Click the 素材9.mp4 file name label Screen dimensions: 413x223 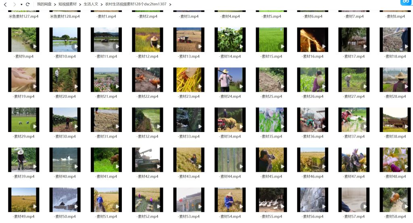coord(24,56)
